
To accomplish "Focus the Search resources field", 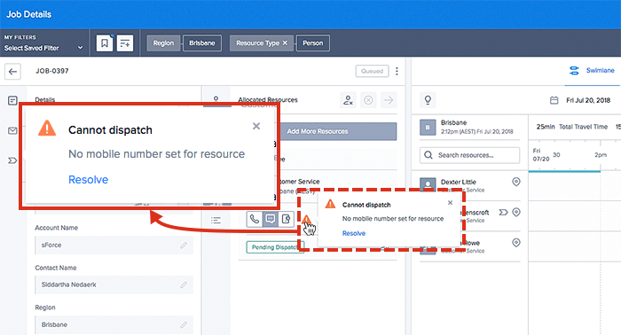I will pos(469,155).
